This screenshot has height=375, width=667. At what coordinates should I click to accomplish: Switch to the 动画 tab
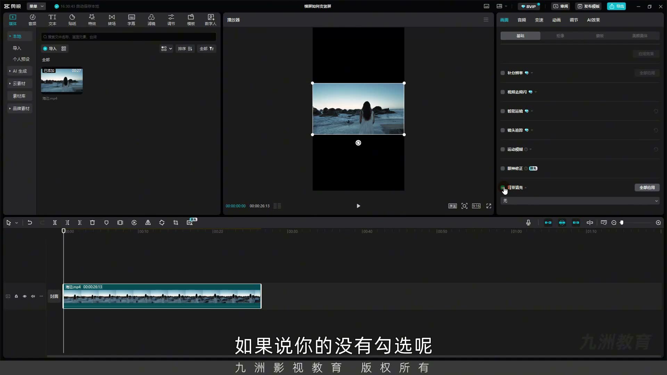pos(556,20)
